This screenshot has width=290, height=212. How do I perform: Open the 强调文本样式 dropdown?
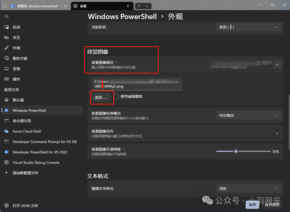click(249, 188)
